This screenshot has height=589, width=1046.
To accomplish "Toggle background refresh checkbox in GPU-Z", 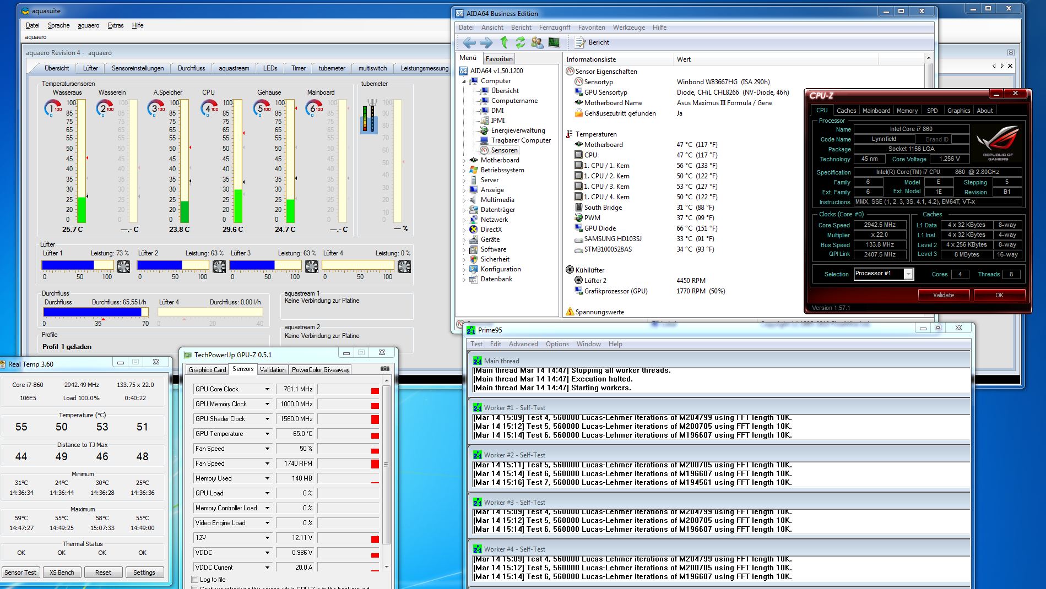I will pos(194,588).
